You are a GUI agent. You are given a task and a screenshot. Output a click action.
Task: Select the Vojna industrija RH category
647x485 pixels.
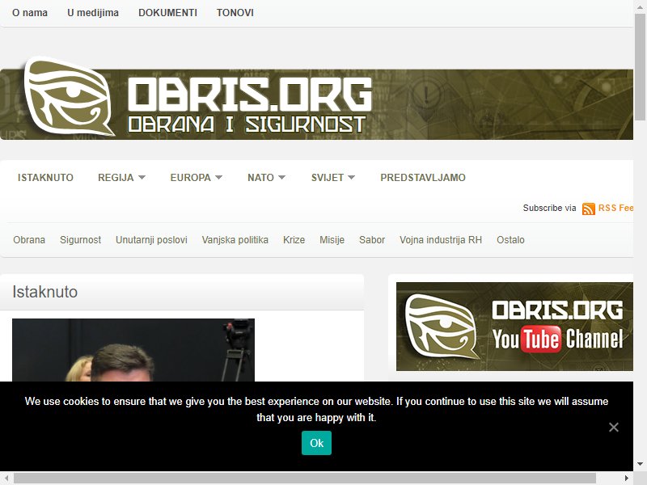(441, 240)
